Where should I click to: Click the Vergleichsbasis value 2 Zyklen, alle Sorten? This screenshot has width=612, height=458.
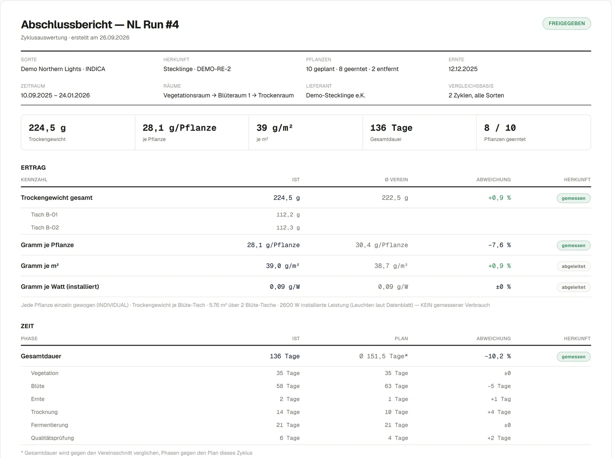pos(476,95)
